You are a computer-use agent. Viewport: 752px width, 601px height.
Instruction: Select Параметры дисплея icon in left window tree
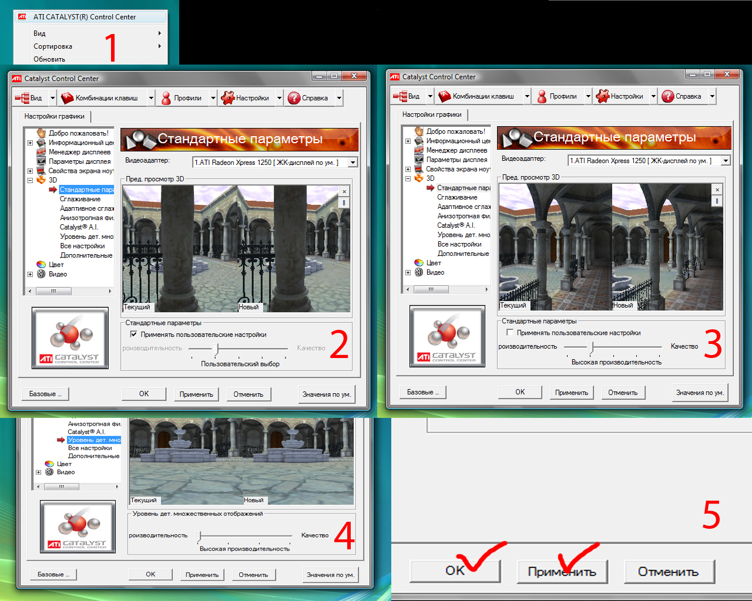pyautogui.click(x=41, y=161)
